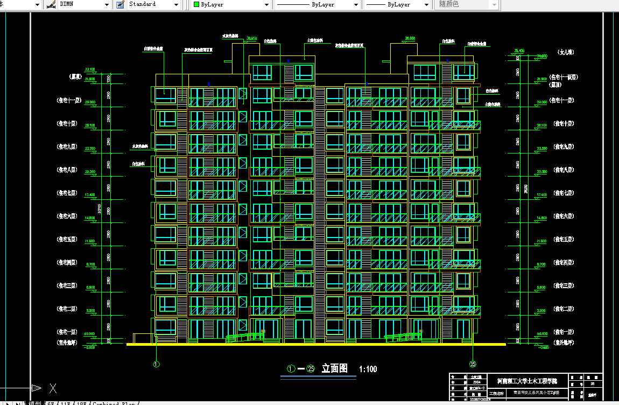Open the text style dropdown arrow left of DIMN
The width and height of the screenshot is (619, 405).
click(x=37, y=5)
